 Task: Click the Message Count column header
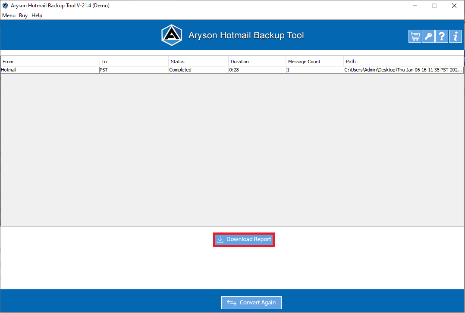(314, 62)
